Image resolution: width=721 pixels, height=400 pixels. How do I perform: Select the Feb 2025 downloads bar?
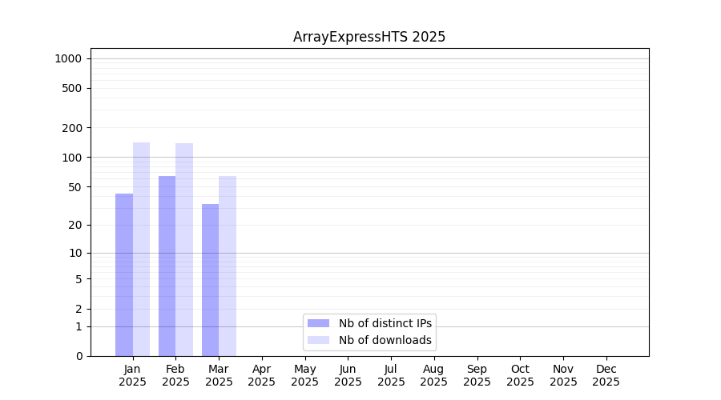(x=184, y=250)
